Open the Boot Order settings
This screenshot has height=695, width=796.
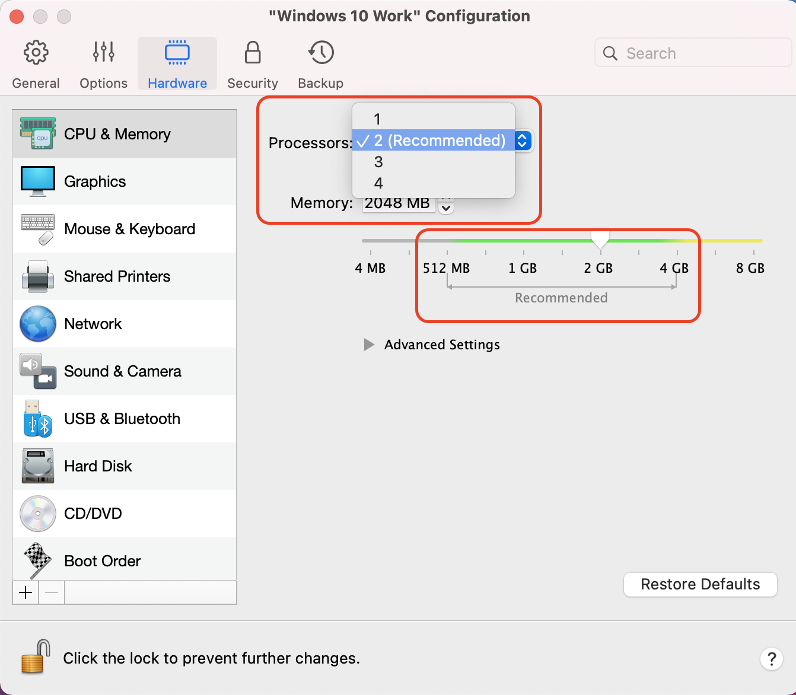pos(102,561)
